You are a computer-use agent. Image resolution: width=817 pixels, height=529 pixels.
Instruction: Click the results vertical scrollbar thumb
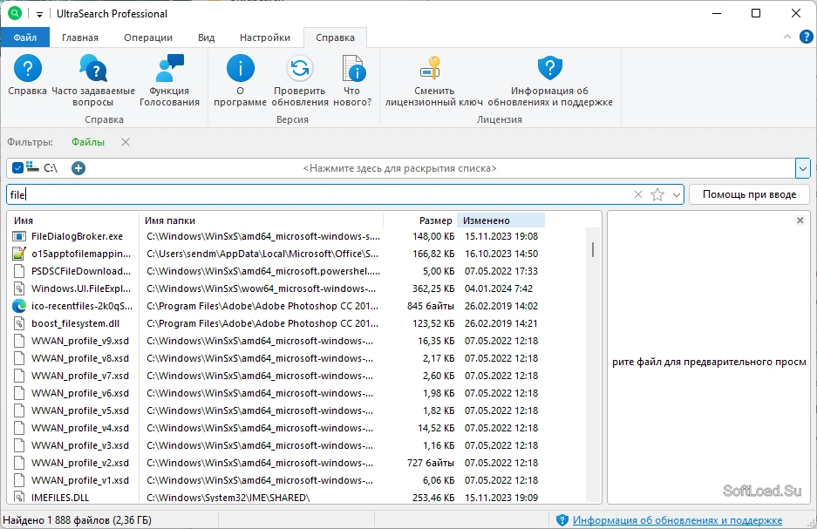click(592, 249)
